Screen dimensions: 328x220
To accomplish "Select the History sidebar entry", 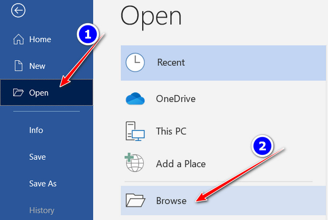I will click(42, 210).
